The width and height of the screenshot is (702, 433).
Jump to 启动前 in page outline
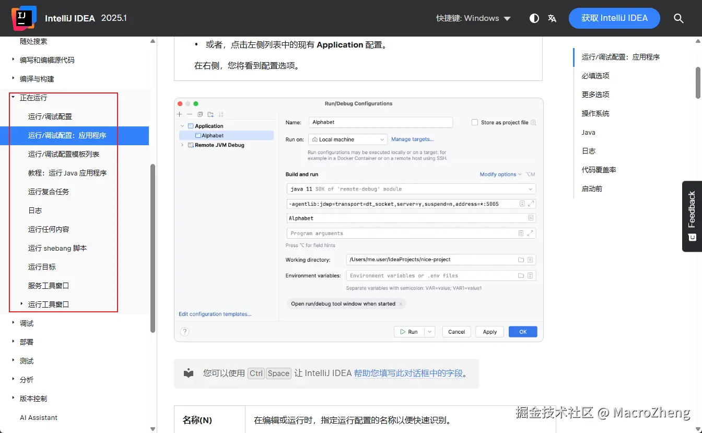(x=592, y=189)
